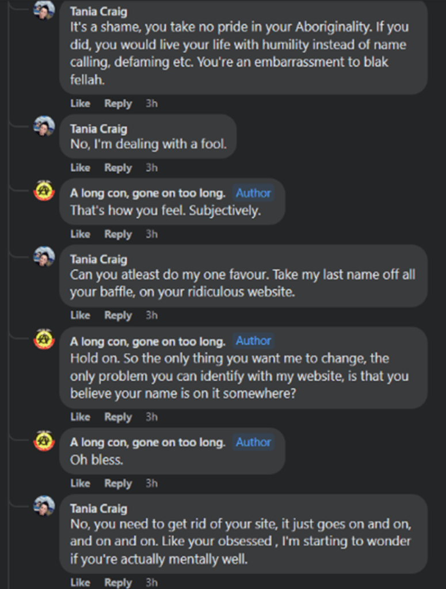Reply to the "Take my last name off" comment

click(118, 315)
